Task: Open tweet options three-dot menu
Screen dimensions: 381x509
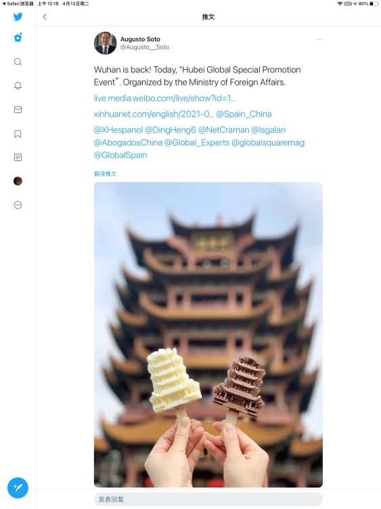Action: (x=319, y=39)
